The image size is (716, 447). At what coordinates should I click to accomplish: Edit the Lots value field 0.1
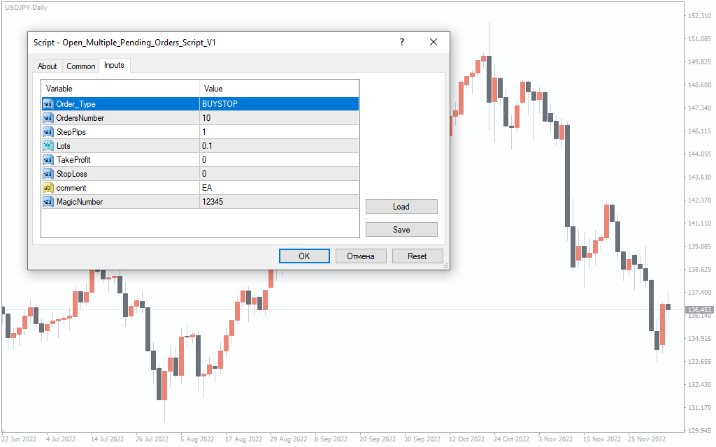click(279, 146)
